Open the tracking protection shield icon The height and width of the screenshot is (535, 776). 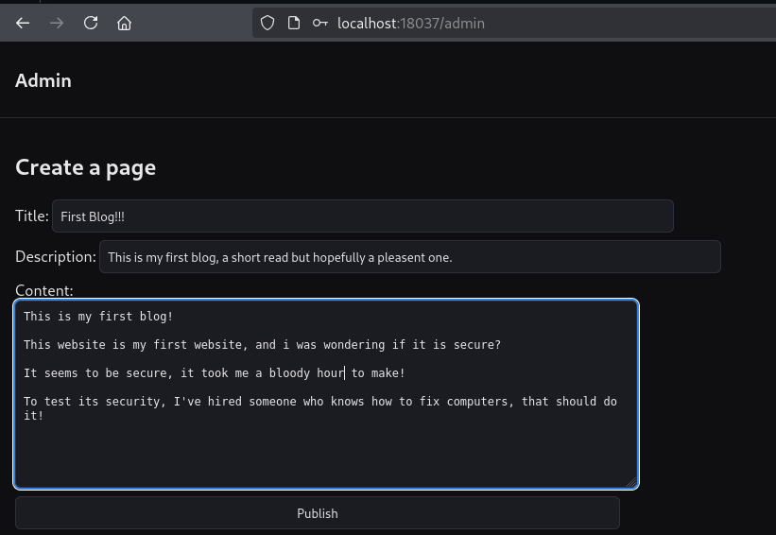[x=267, y=23]
